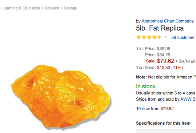Screen dimensions: 196x133
Task: Click the You Save $10.33 (11%) amount
Action: [170, 68]
